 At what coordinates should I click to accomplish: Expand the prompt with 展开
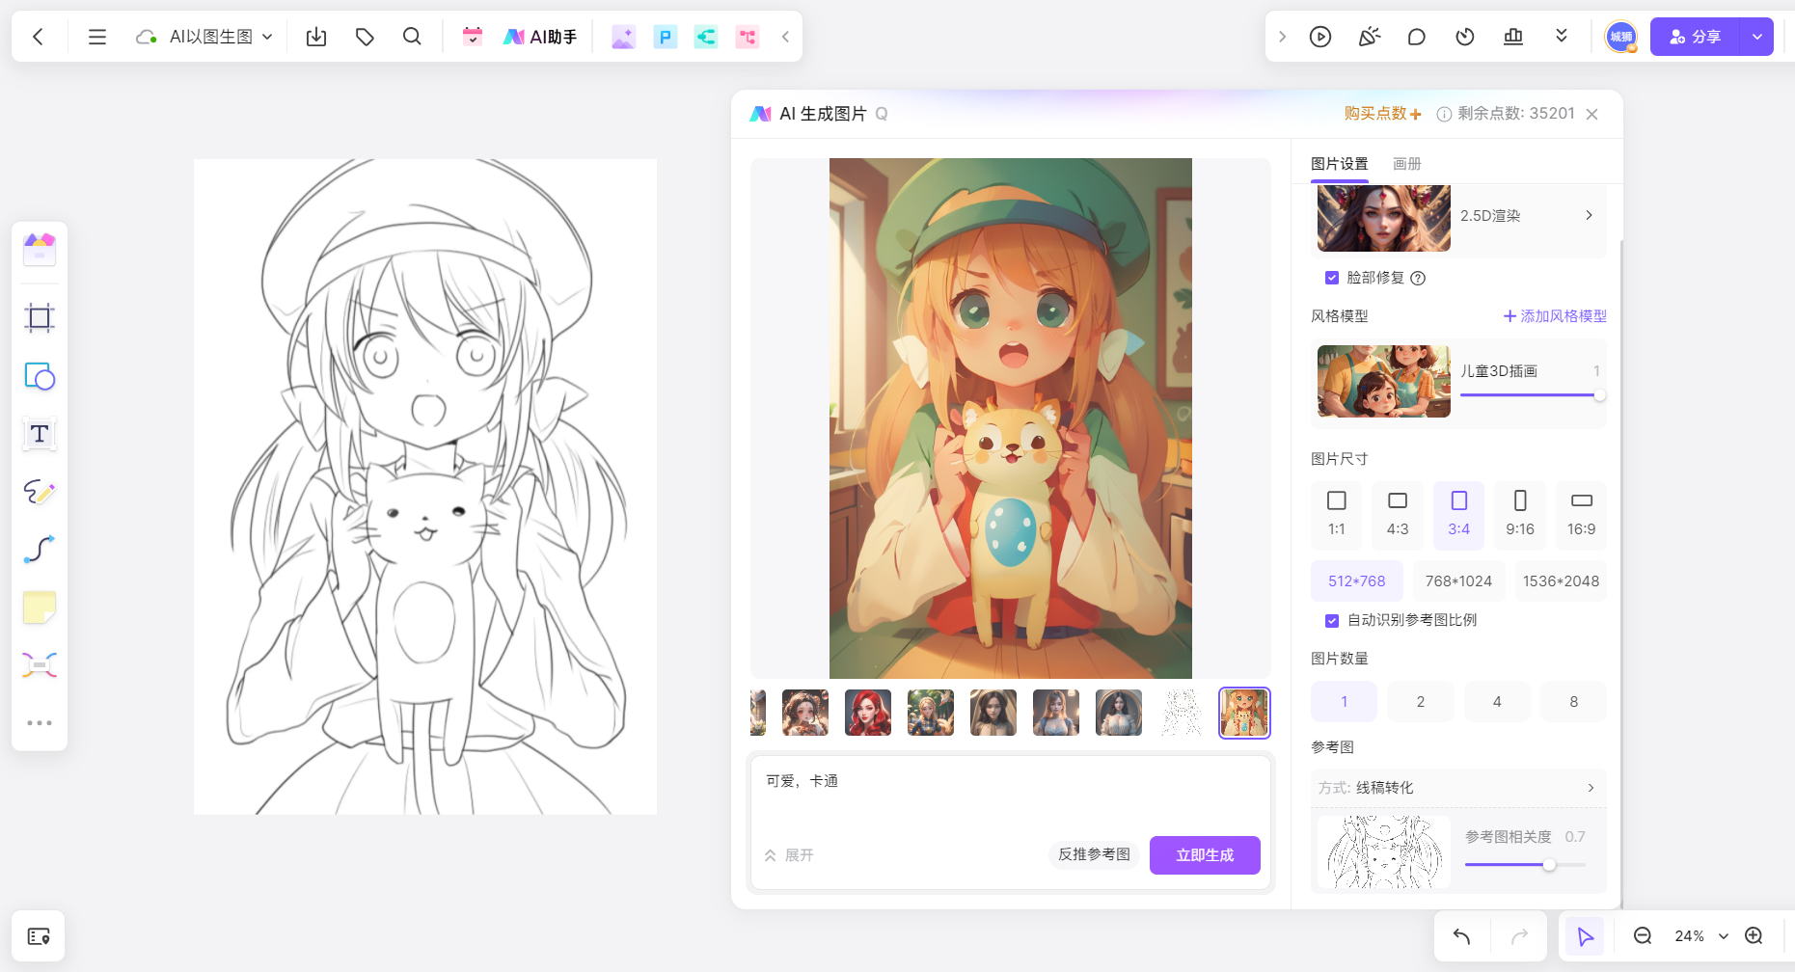(790, 855)
